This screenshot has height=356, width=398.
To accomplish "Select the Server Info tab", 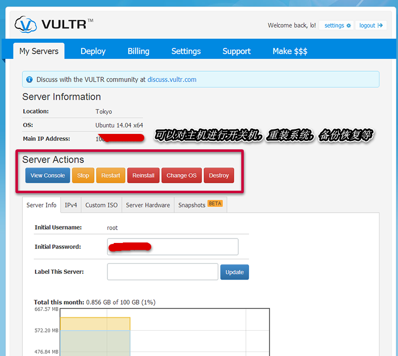I will pyautogui.click(x=41, y=205).
